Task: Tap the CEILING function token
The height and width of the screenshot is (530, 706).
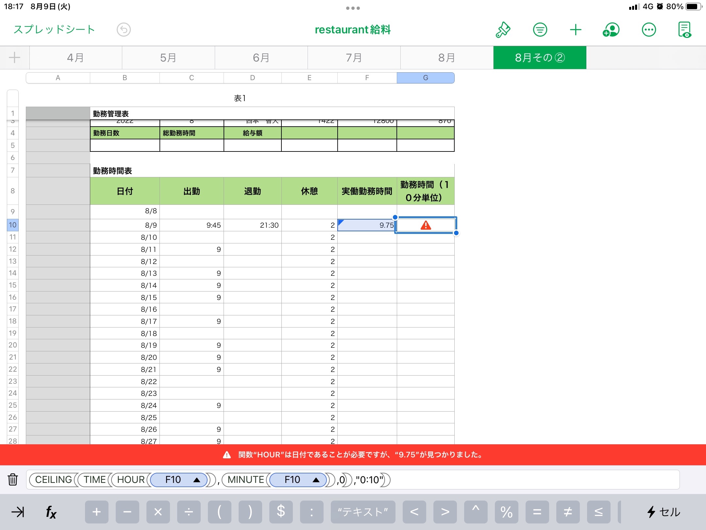Action: [x=53, y=480]
